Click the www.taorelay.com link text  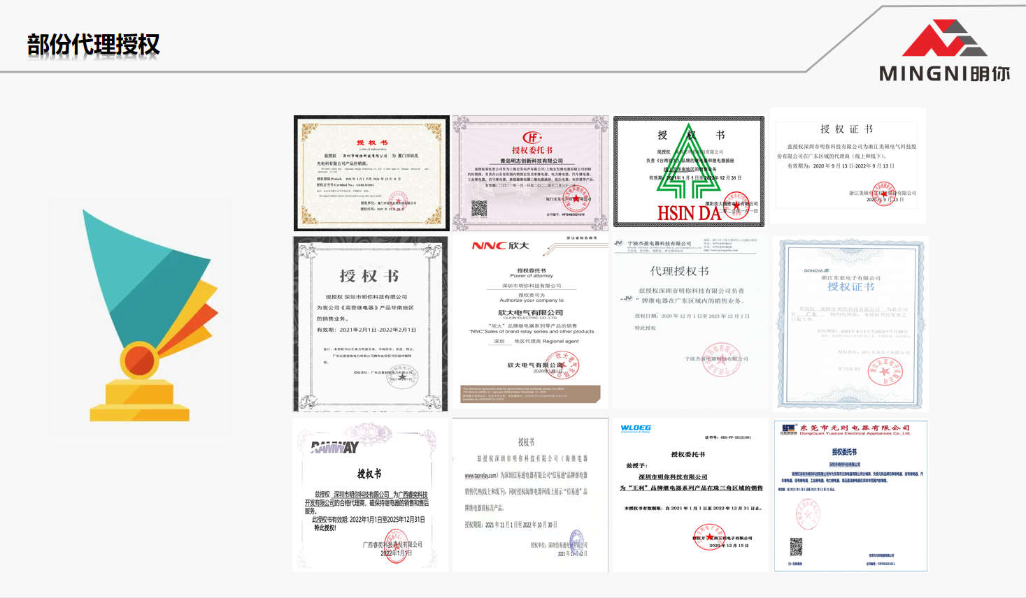coord(480,475)
